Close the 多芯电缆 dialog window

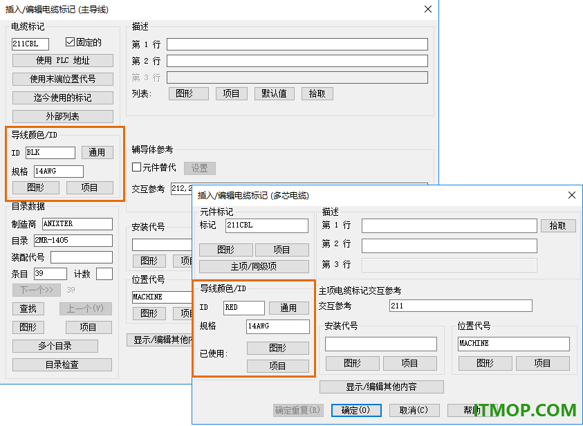pyautogui.click(x=572, y=195)
